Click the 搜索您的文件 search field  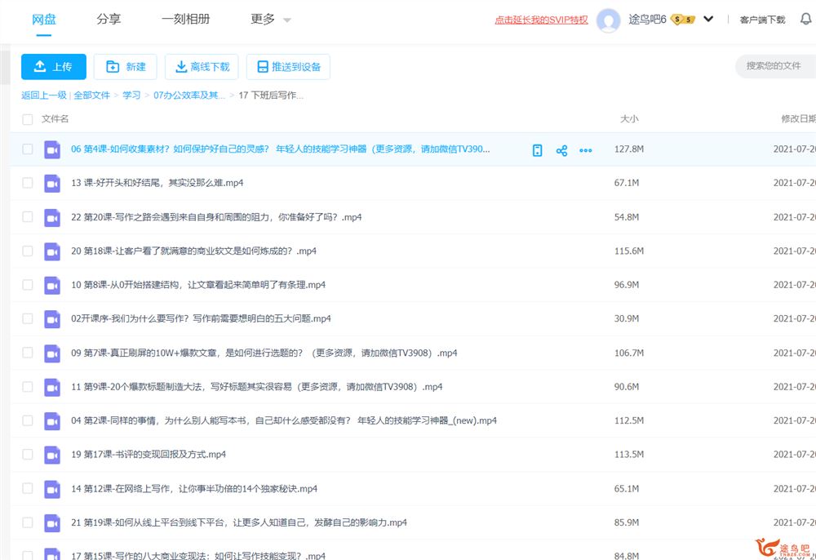pos(774,66)
